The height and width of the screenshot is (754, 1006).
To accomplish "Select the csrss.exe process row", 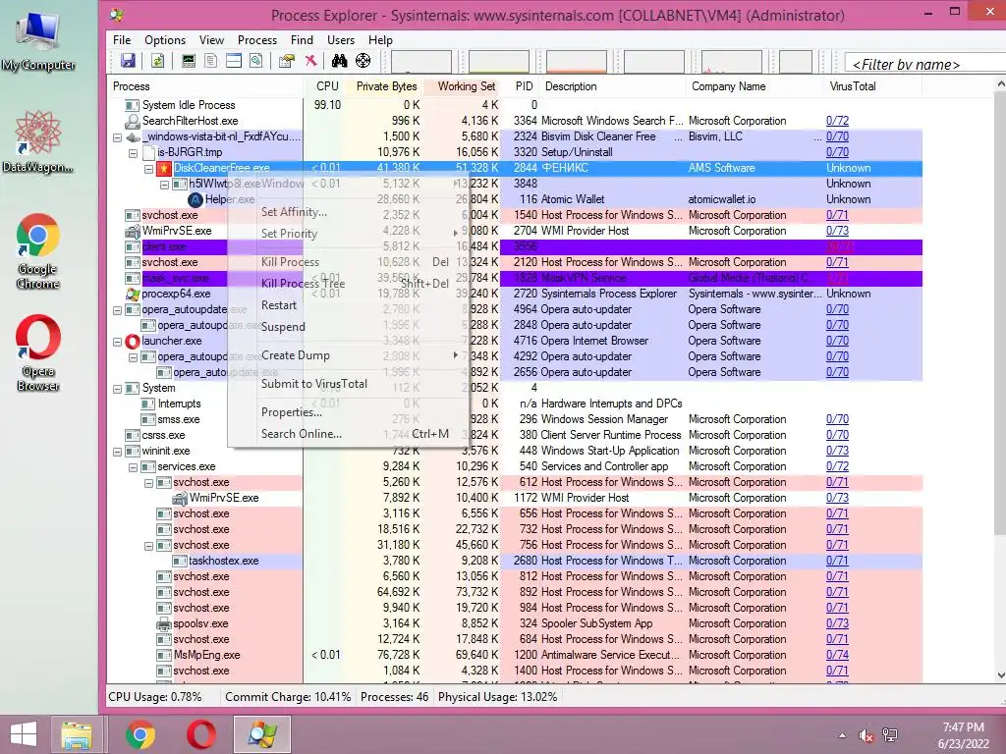I will [515, 435].
